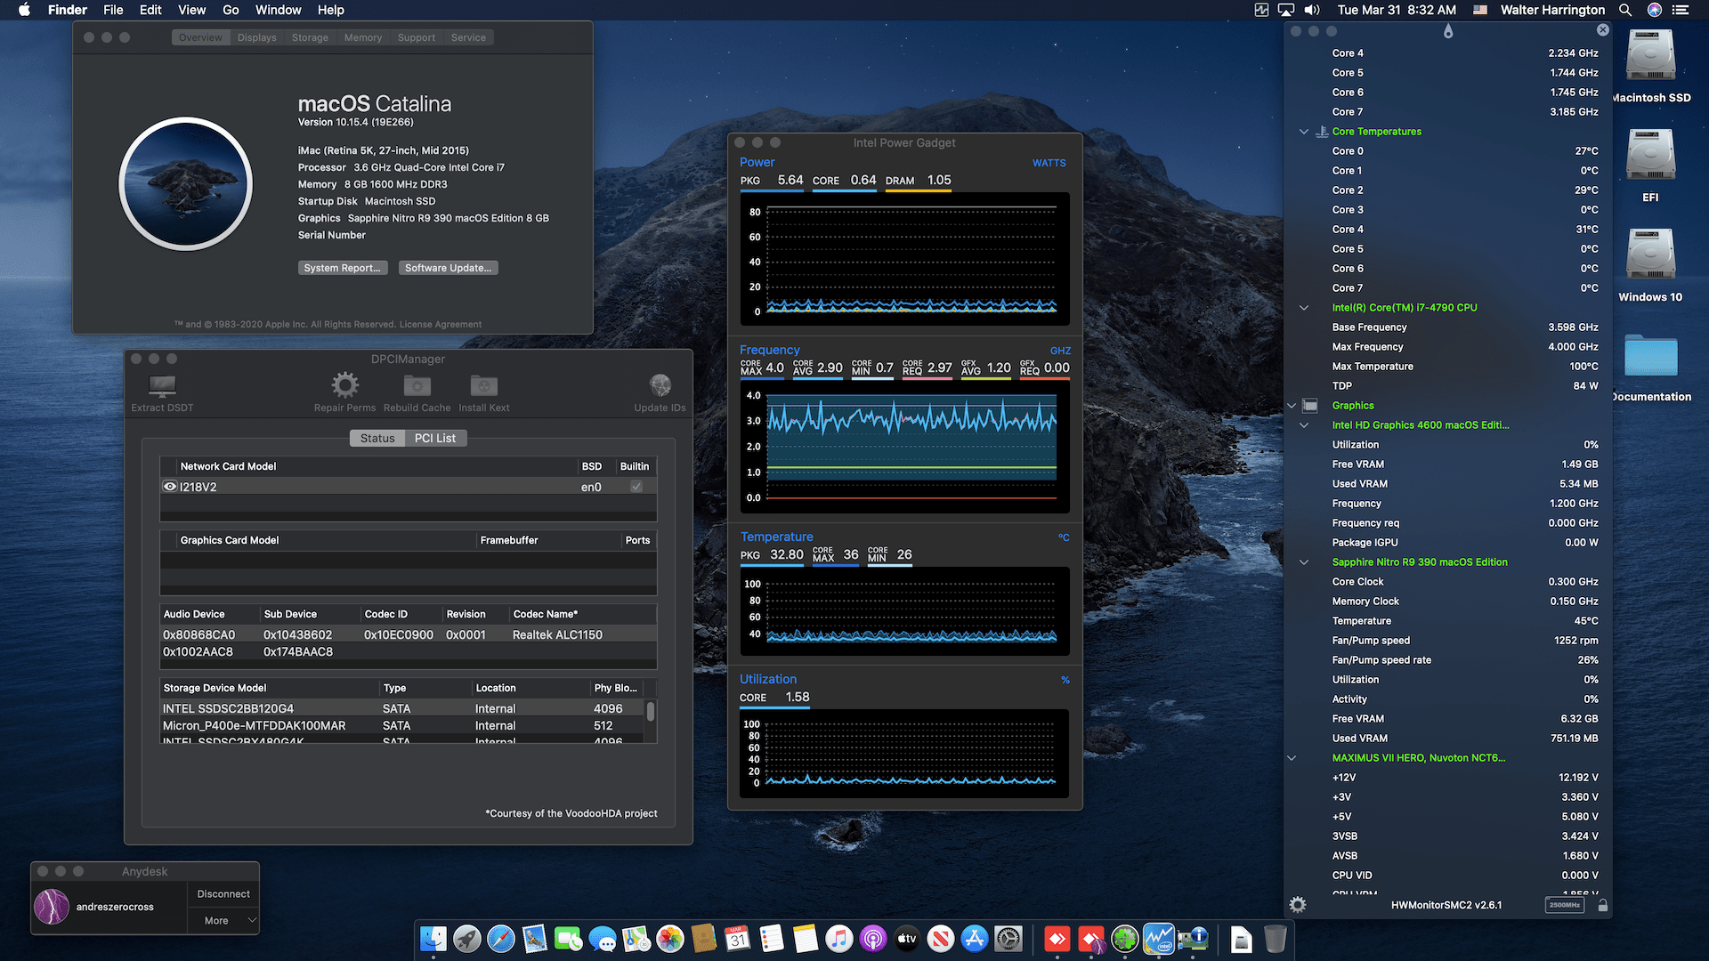Open the Storage tab in About This Mac
This screenshot has width=1709, height=961.
[x=310, y=37]
